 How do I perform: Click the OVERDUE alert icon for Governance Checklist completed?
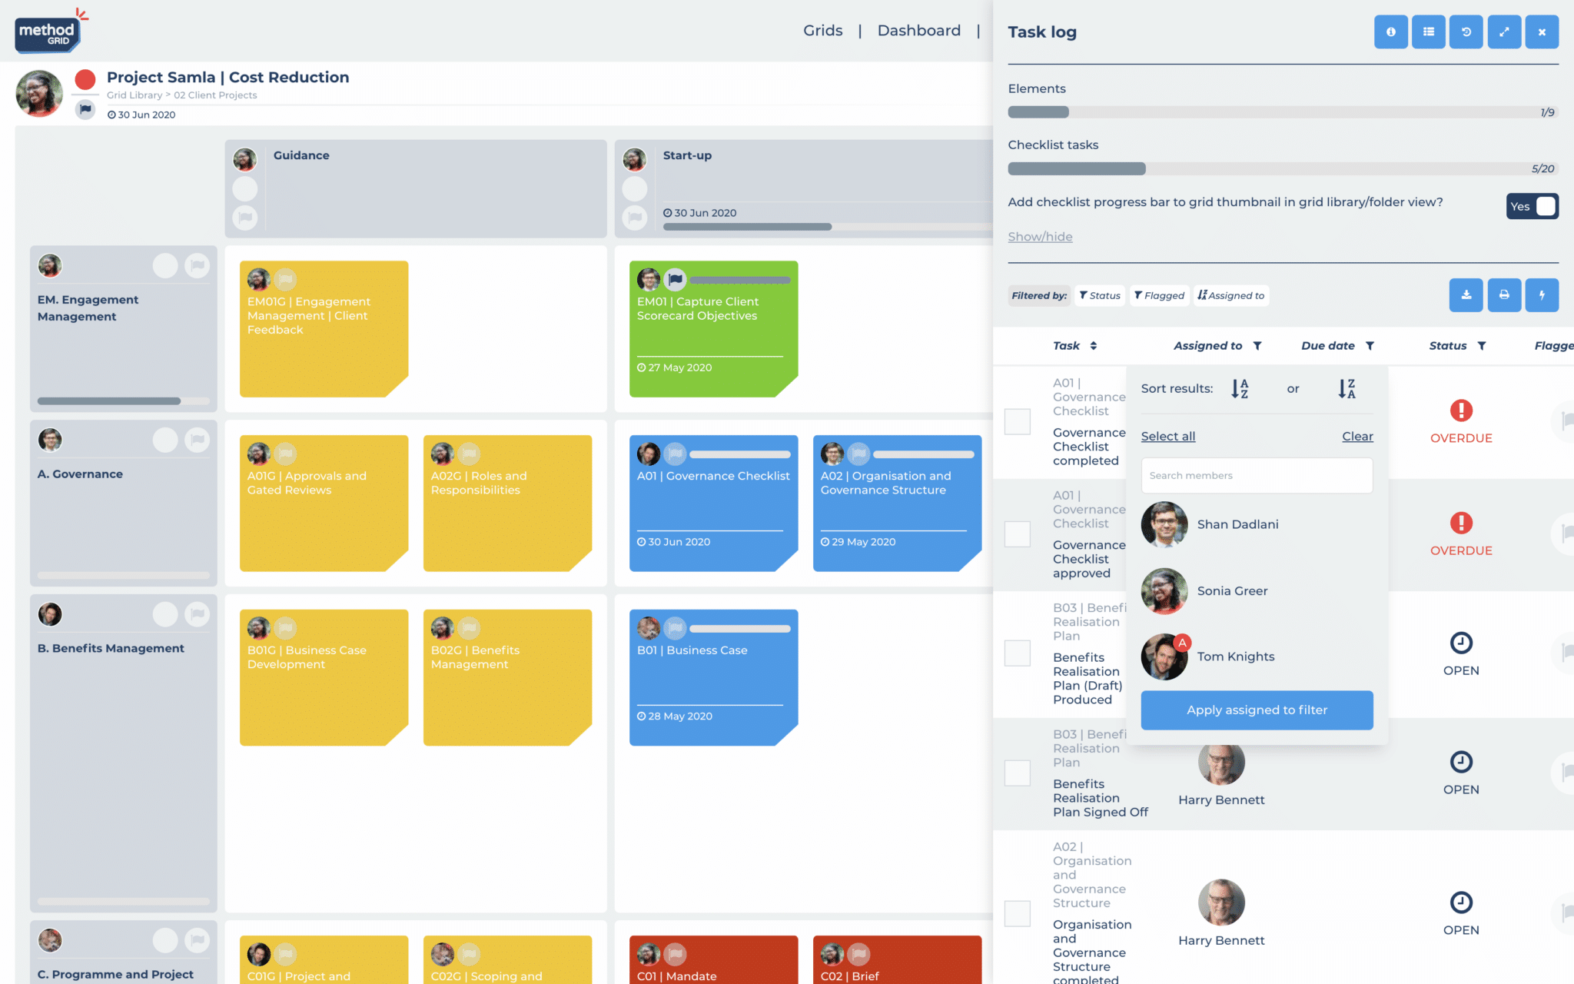pyautogui.click(x=1461, y=411)
